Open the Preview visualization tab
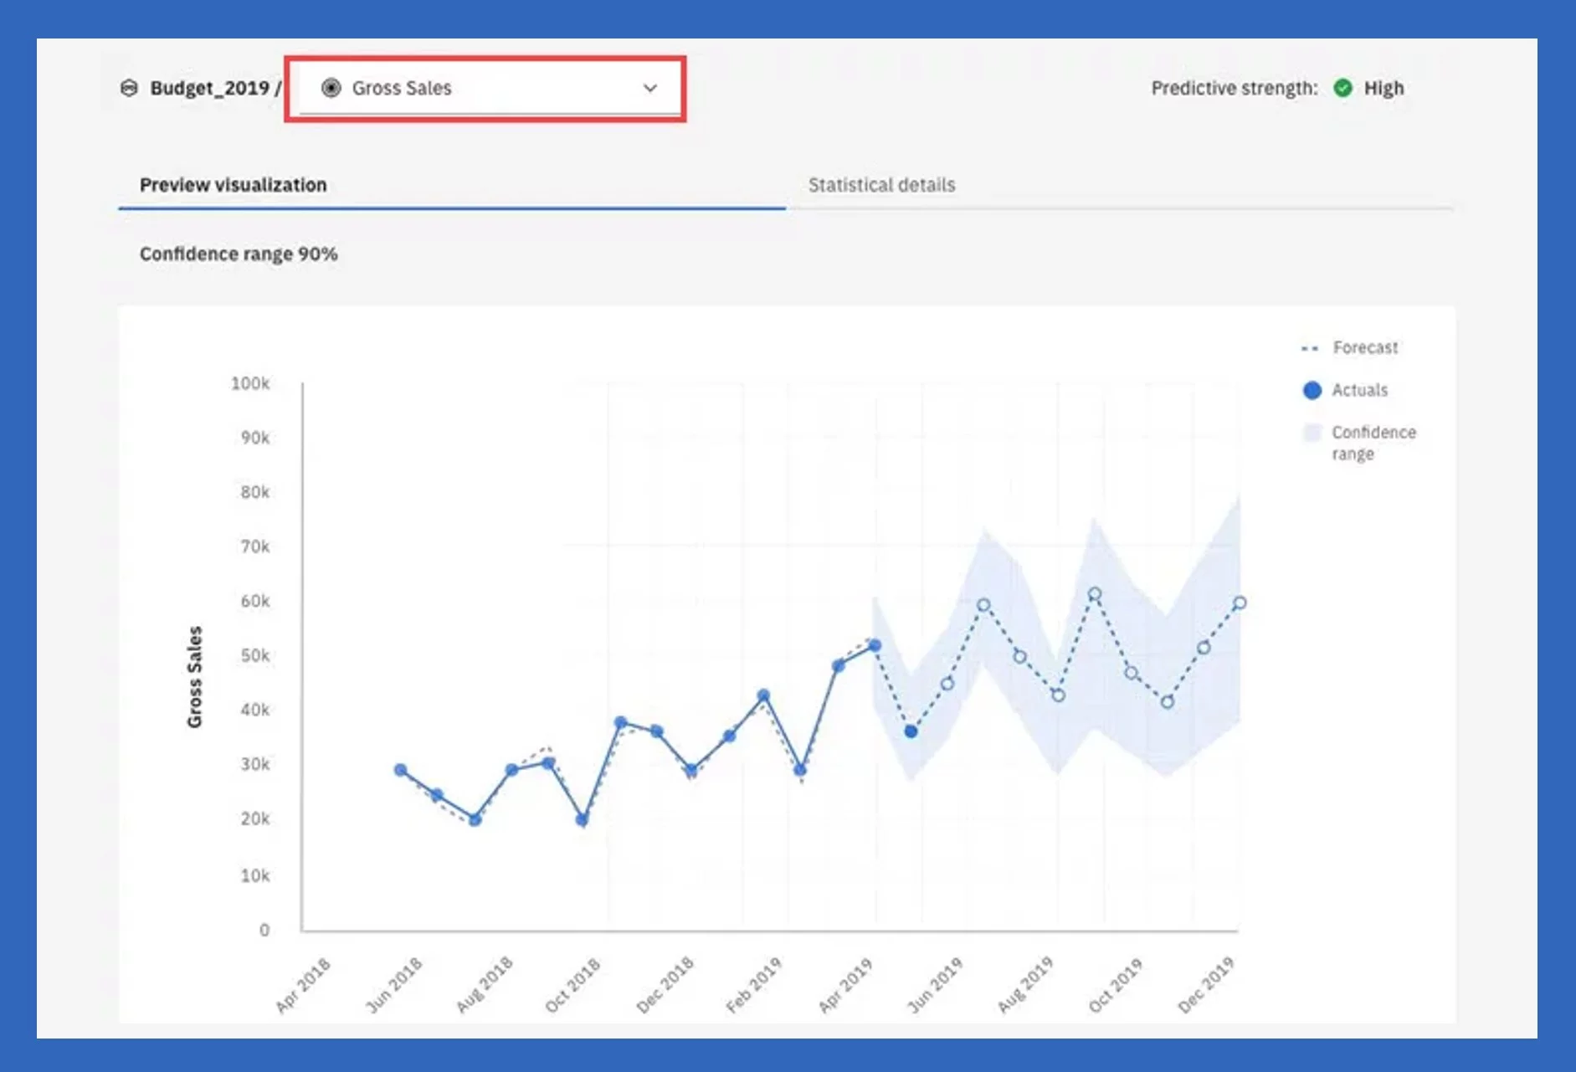The width and height of the screenshot is (1576, 1072). (233, 185)
